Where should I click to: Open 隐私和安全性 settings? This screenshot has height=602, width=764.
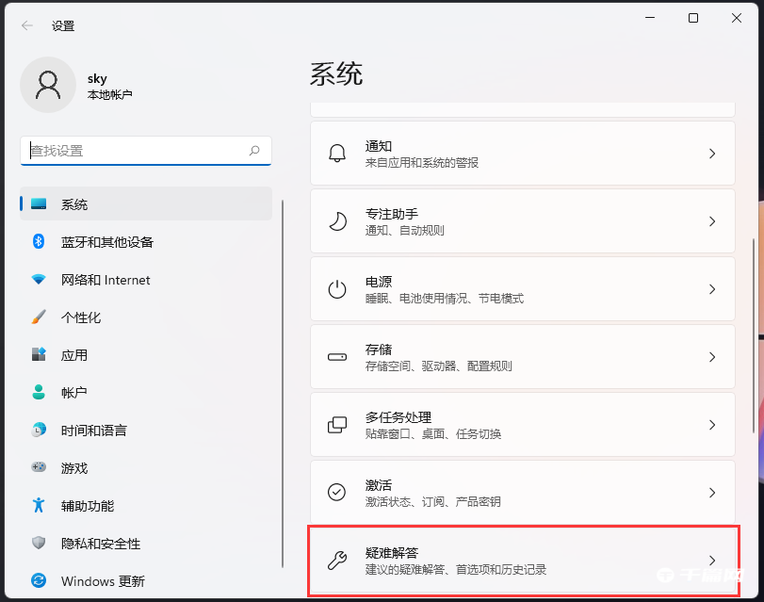coord(99,544)
